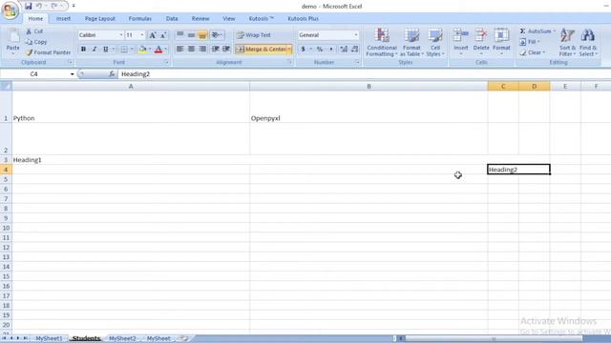This screenshot has width=611, height=343.
Task: Center text horizontally
Action: tap(191, 49)
